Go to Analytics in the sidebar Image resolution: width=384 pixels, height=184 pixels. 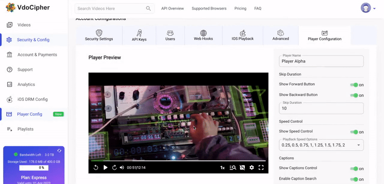(x=26, y=84)
